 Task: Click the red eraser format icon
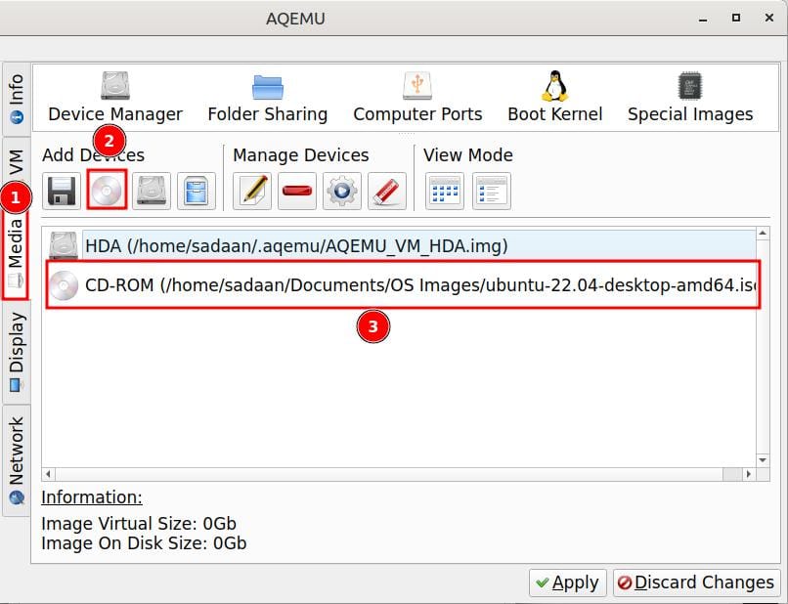pos(387,191)
